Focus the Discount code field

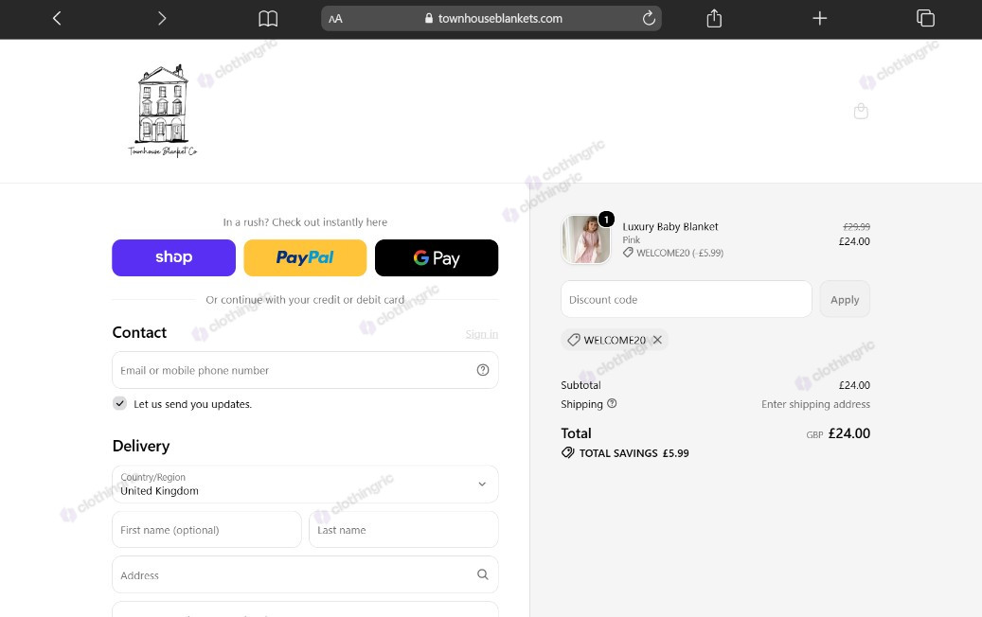point(687,299)
